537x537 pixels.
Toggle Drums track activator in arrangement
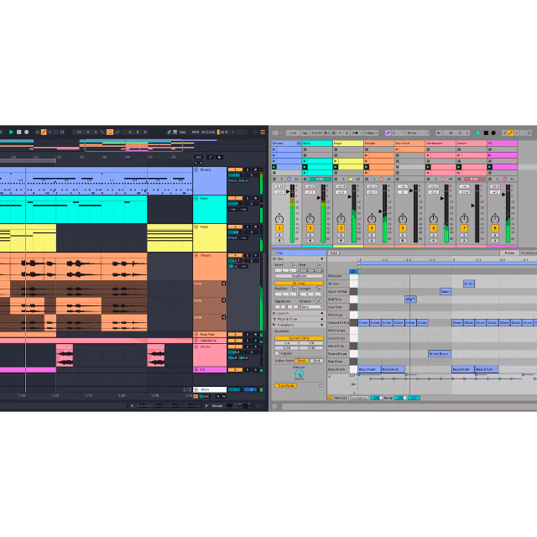click(235, 169)
